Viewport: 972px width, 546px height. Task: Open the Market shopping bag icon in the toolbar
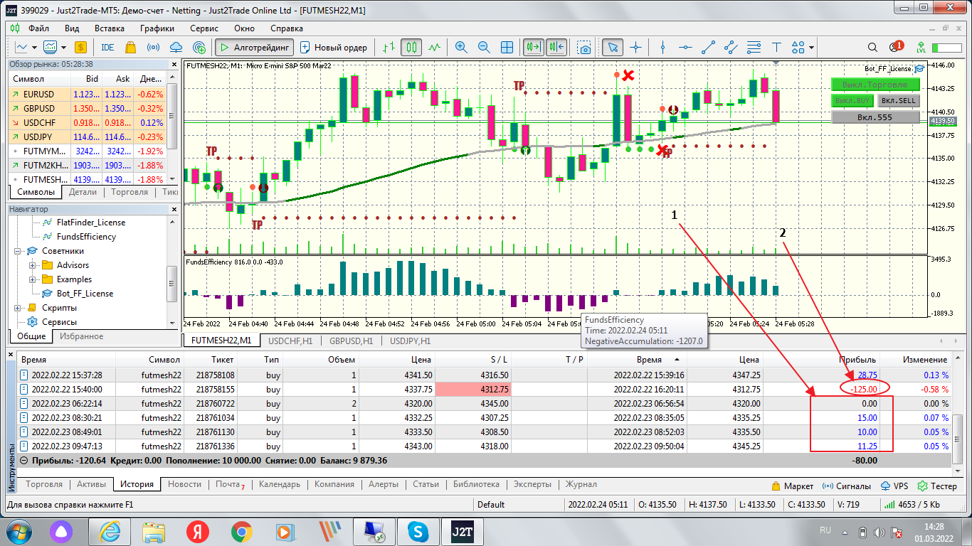pos(130,48)
